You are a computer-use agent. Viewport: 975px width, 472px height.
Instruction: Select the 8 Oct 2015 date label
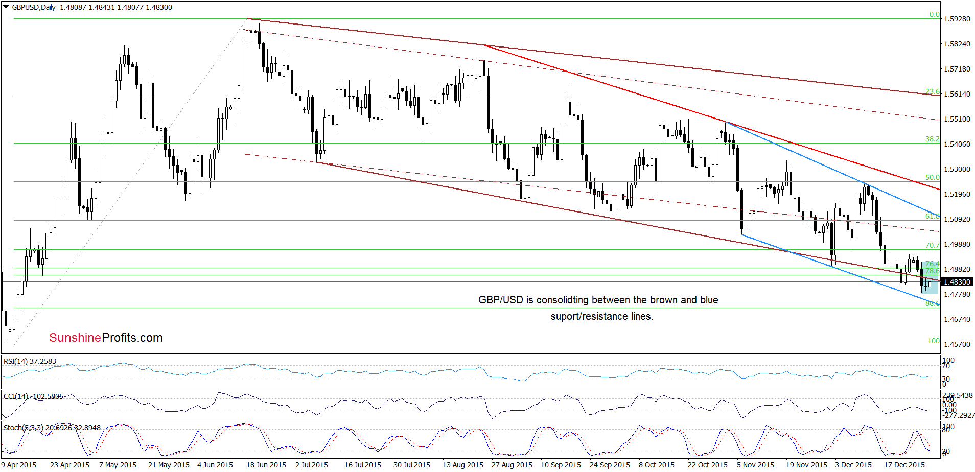pyautogui.click(x=657, y=465)
